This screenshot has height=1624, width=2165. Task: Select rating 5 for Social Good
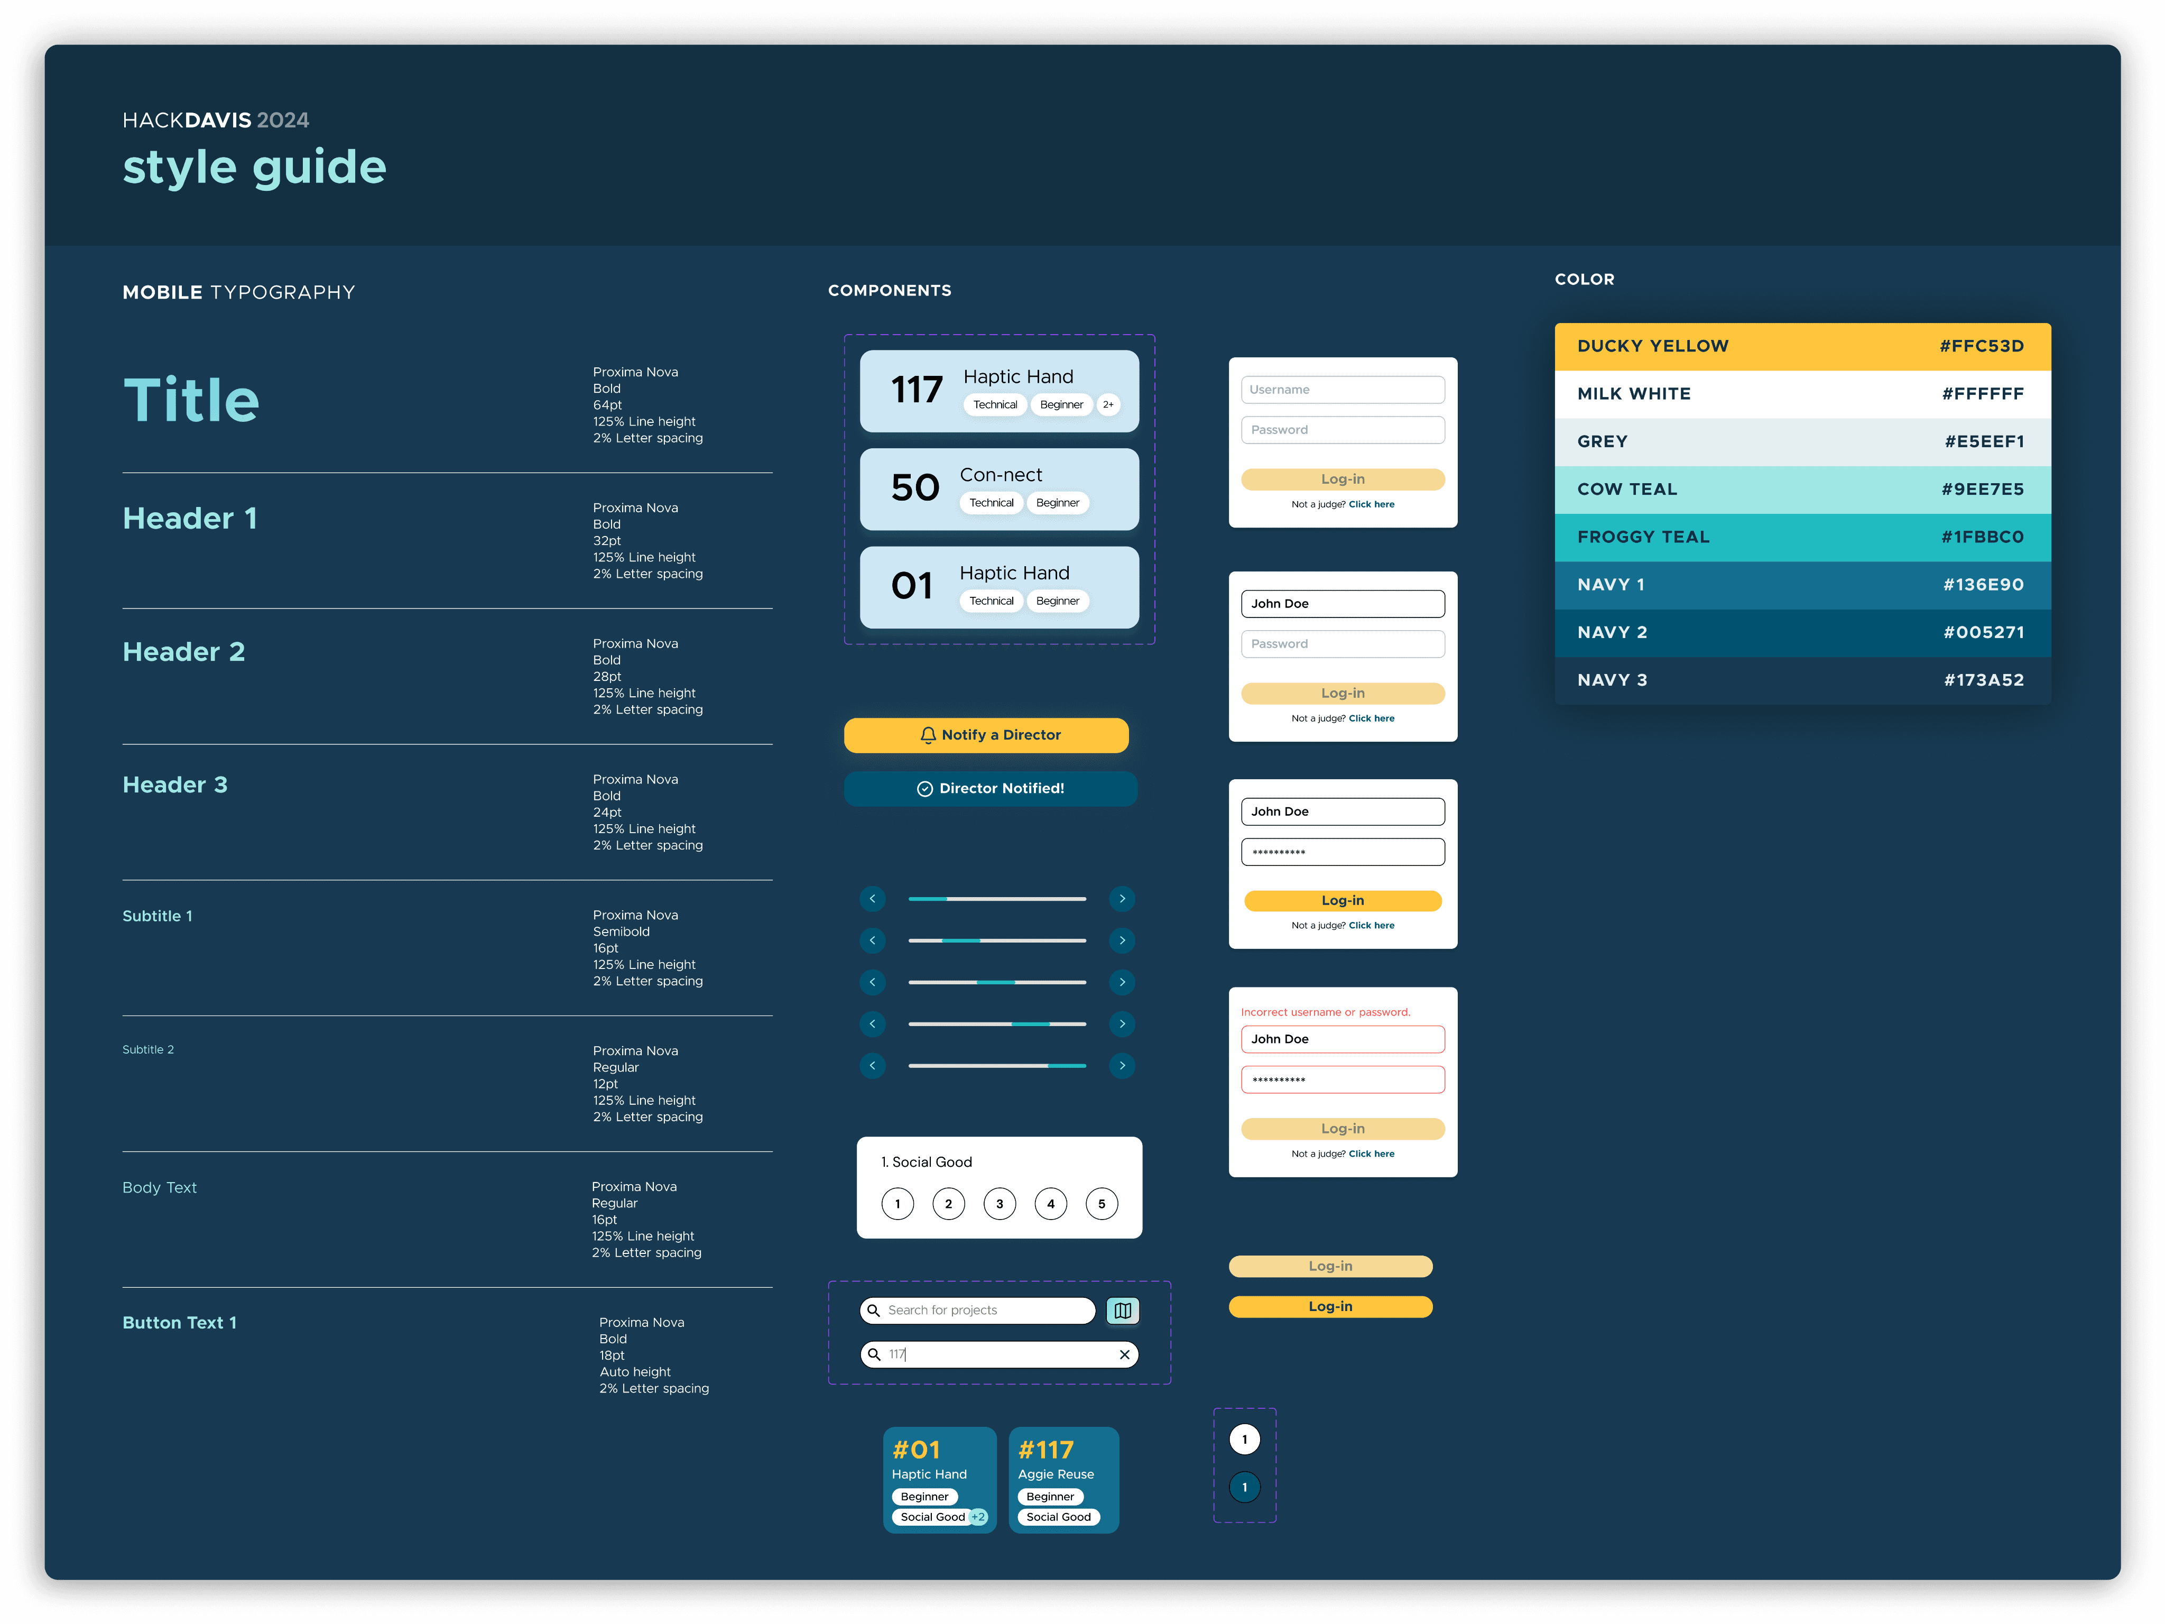coord(1101,1204)
